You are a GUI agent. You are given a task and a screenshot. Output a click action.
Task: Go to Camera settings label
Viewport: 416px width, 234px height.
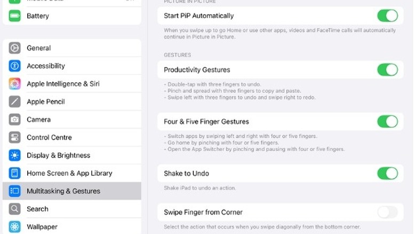(x=39, y=120)
